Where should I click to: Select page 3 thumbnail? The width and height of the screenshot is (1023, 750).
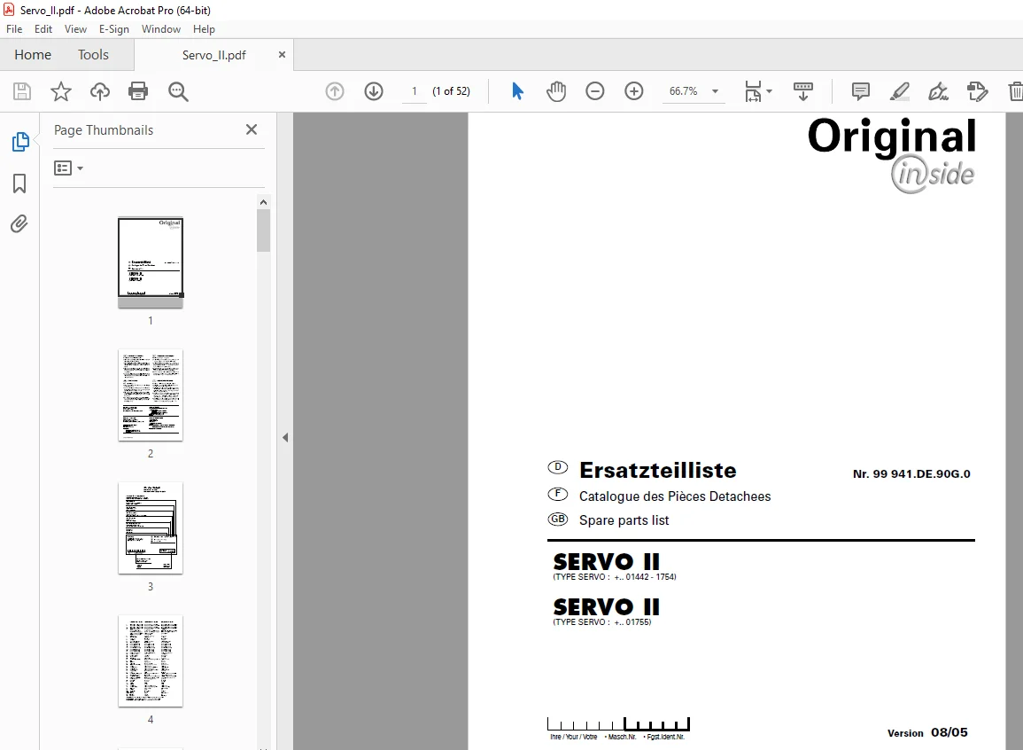click(x=150, y=528)
